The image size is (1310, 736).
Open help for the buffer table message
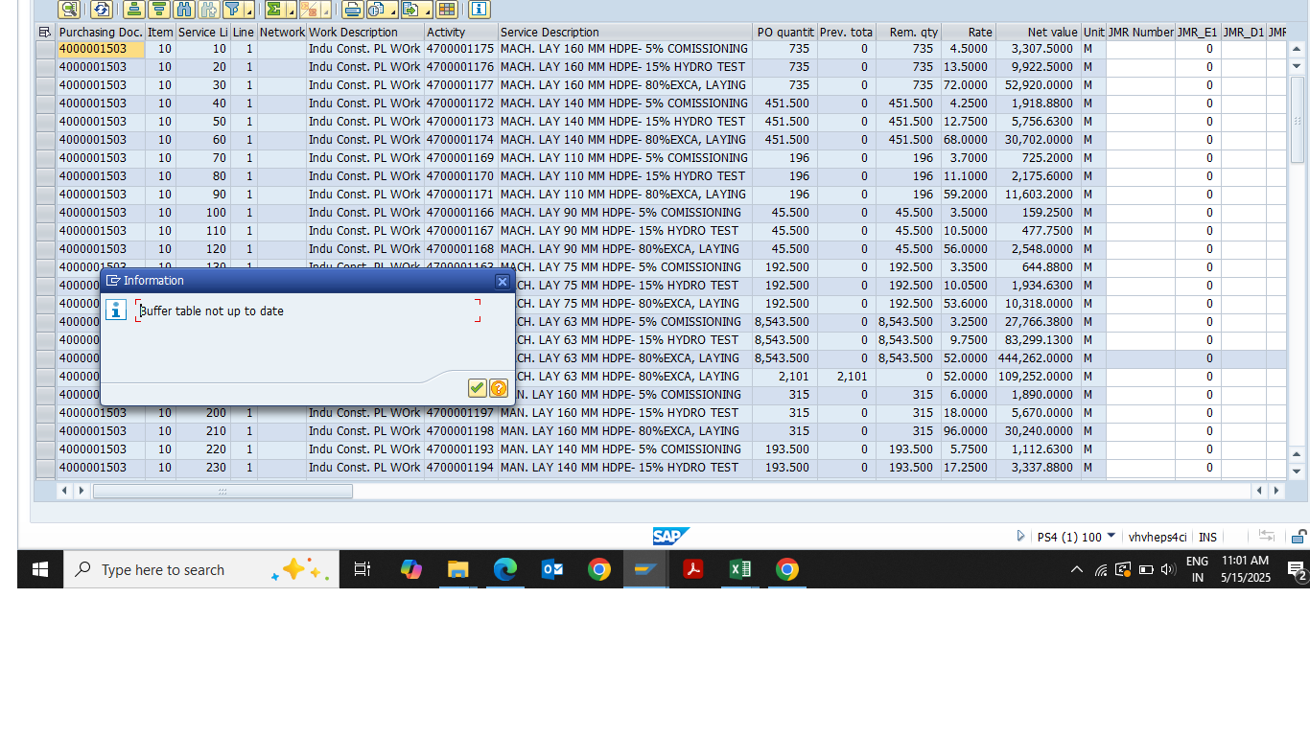point(499,388)
